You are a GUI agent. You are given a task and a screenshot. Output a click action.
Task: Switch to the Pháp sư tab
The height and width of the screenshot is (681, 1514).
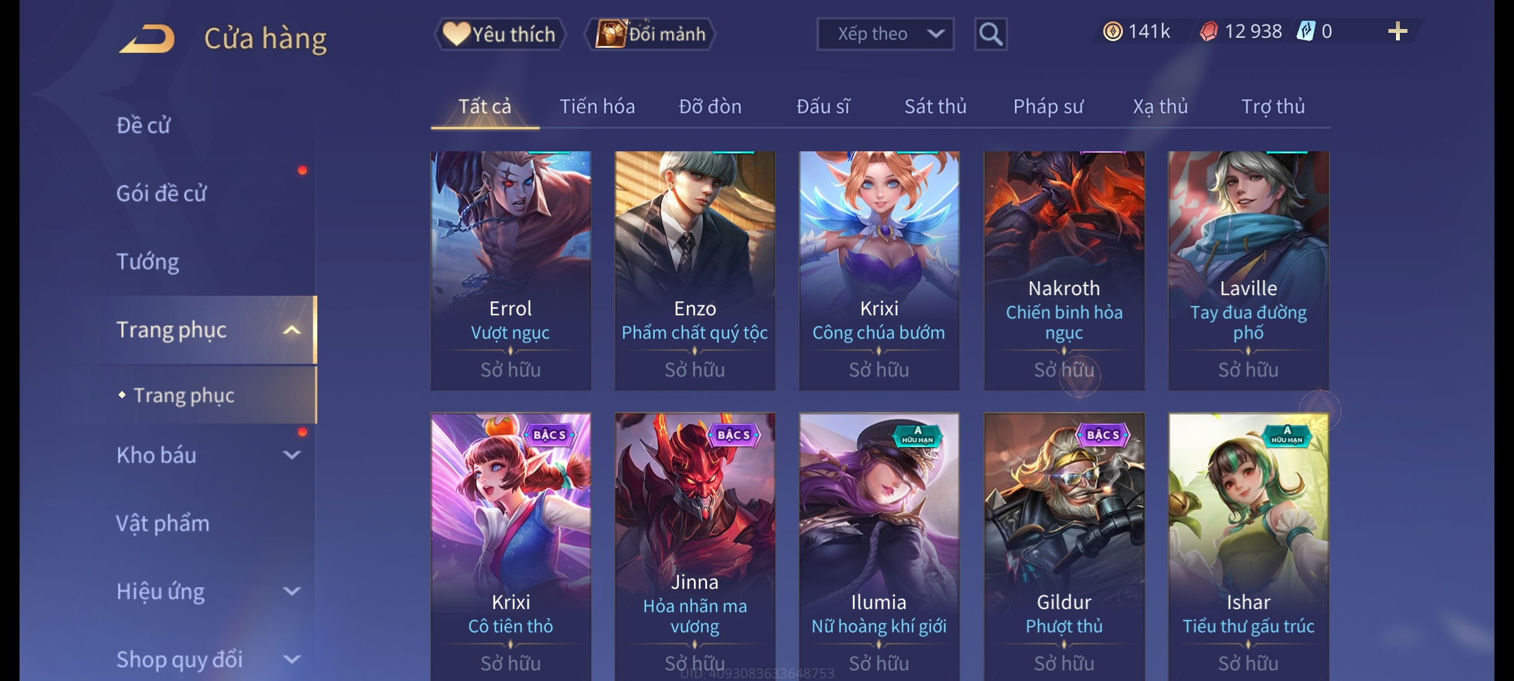pos(1048,107)
